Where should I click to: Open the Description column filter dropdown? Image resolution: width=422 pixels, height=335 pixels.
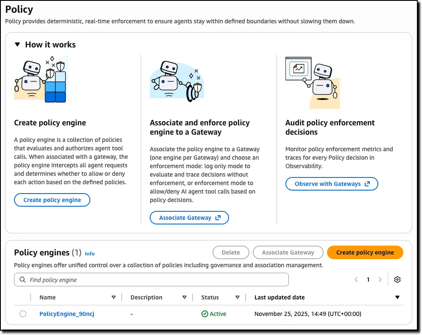(x=185, y=297)
